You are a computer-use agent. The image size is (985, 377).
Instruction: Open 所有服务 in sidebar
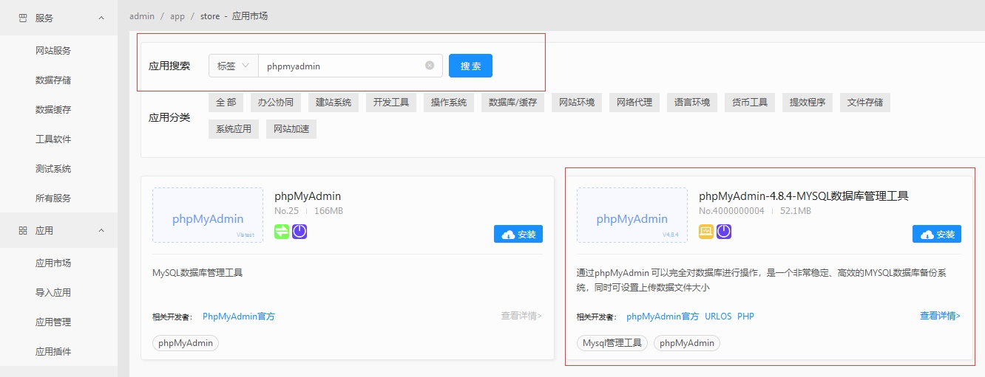click(53, 198)
